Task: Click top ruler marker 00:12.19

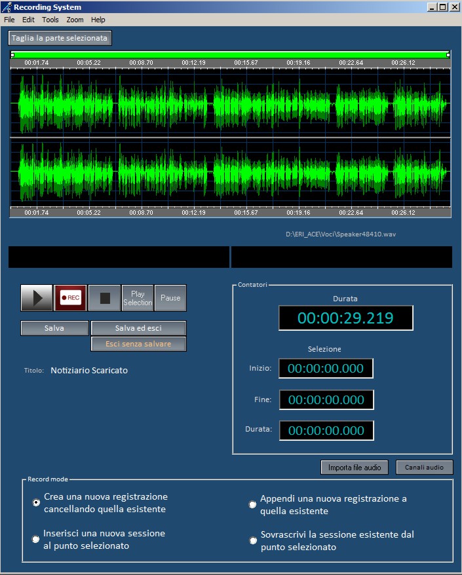Action: click(x=193, y=63)
